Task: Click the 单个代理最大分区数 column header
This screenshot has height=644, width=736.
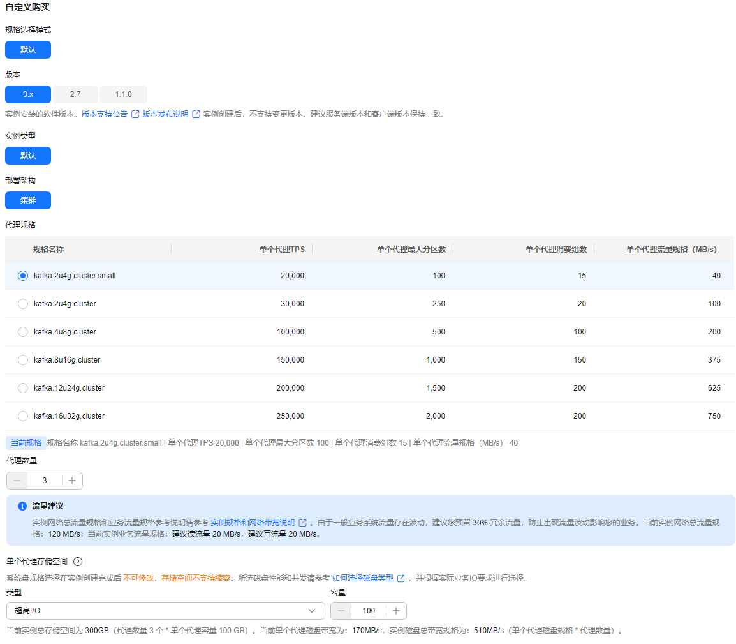Action: 411,250
